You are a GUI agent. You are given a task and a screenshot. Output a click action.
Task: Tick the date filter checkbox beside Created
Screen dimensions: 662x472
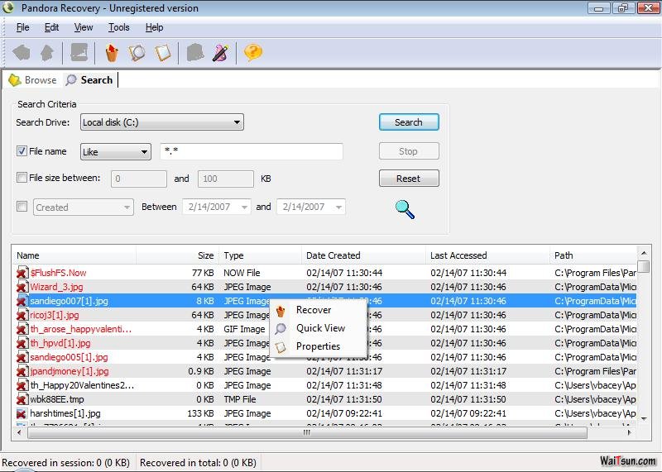point(22,207)
